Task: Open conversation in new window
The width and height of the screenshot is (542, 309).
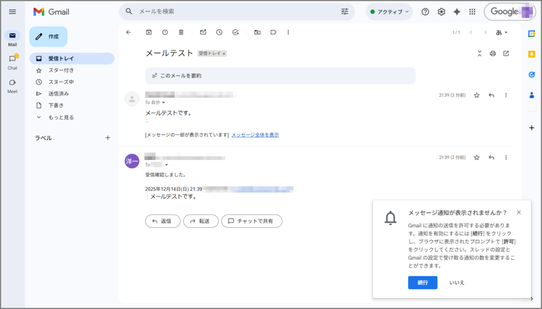Action: pyautogui.click(x=506, y=53)
